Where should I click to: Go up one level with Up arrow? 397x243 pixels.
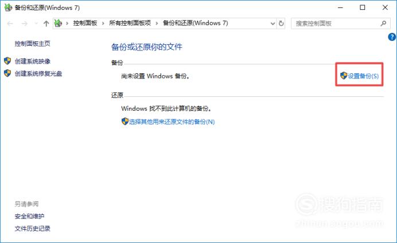(46, 23)
